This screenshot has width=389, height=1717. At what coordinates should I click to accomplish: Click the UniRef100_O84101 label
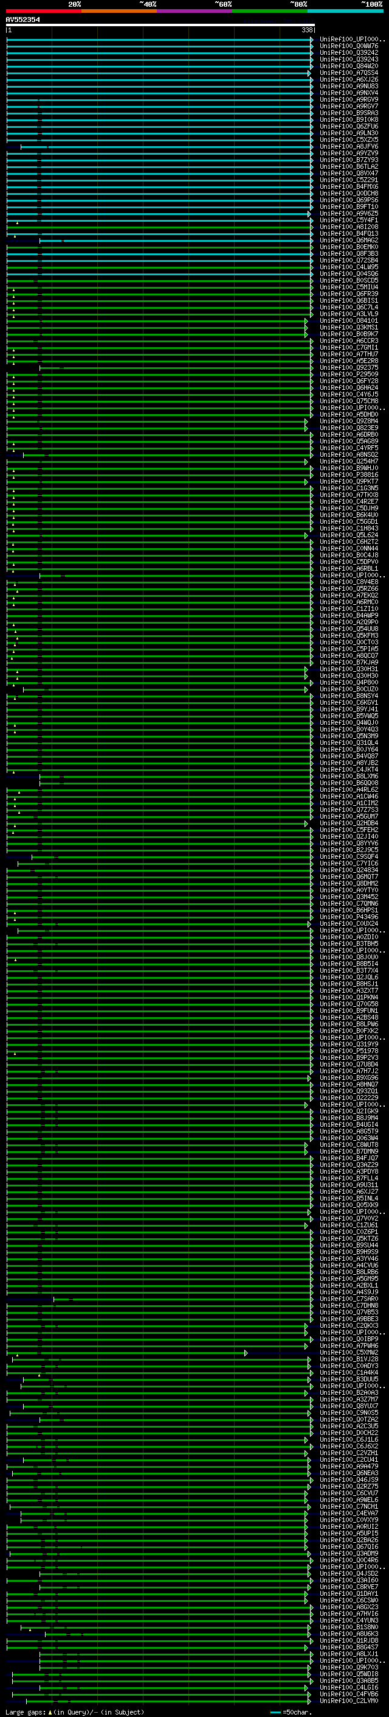[349, 320]
